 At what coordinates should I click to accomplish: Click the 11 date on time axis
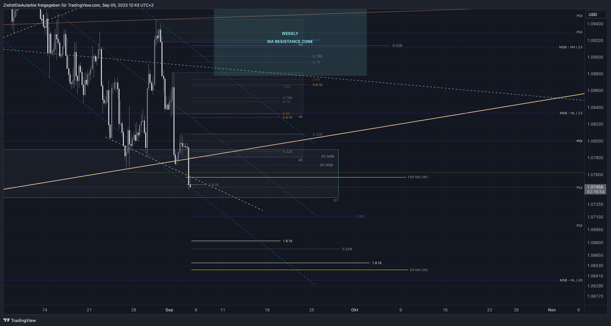tap(223, 310)
